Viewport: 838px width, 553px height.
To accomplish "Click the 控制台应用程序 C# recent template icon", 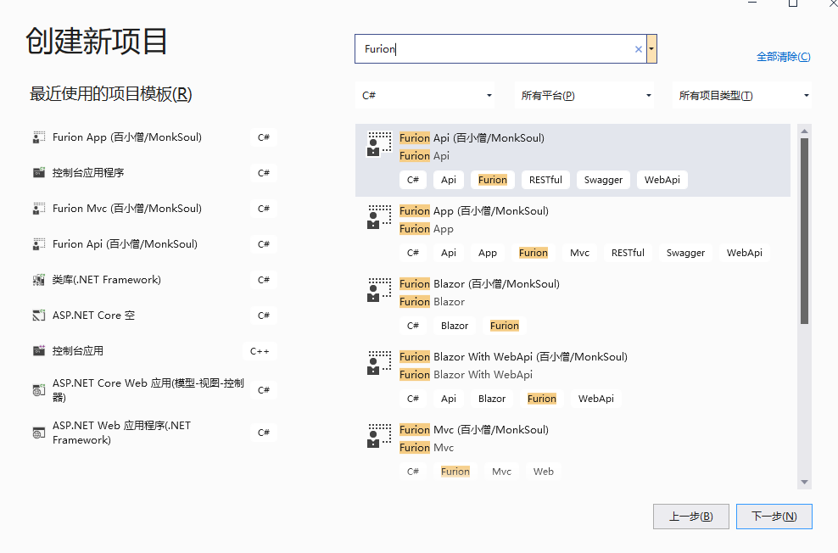I will pos(39,173).
